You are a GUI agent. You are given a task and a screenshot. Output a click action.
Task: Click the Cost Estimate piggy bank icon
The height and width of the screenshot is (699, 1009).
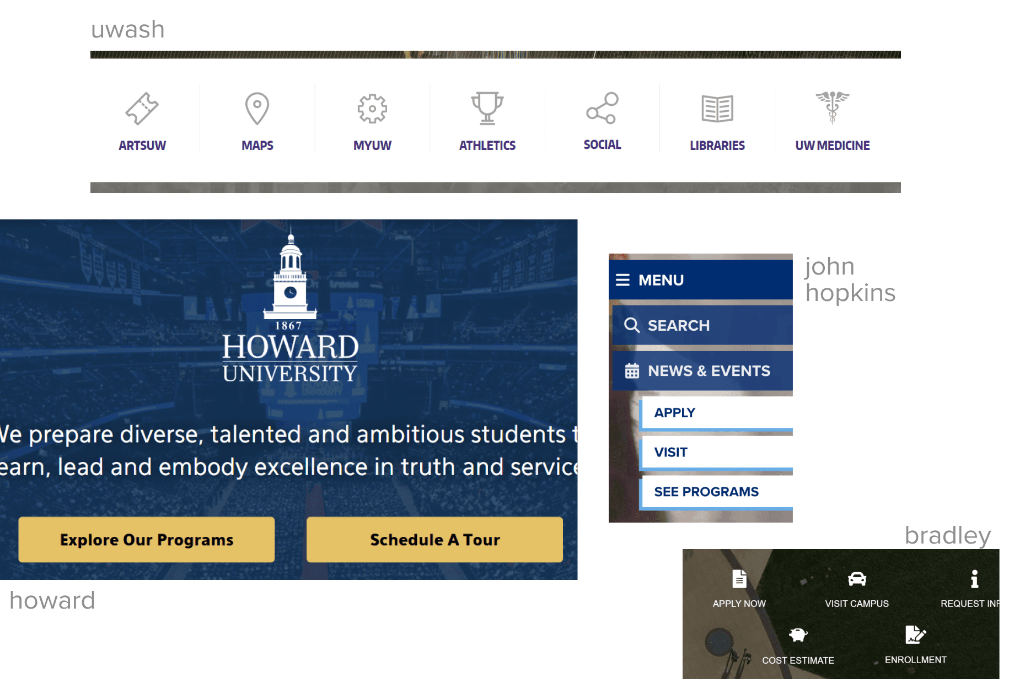[798, 635]
